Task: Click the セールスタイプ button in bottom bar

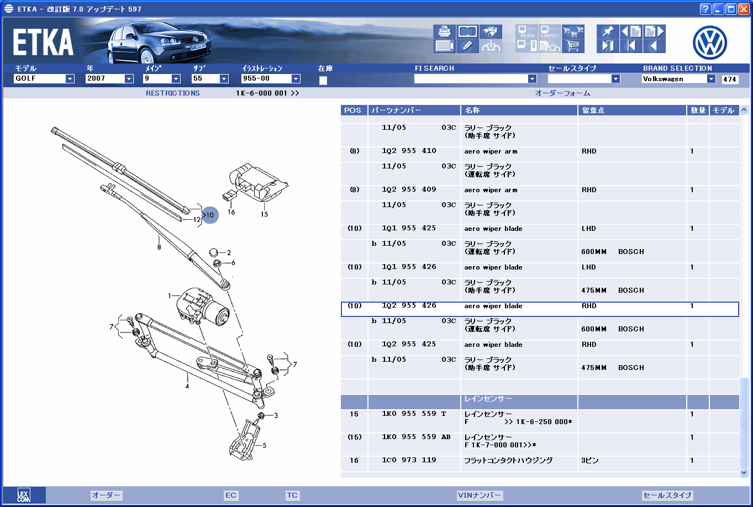Action: [667, 495]
